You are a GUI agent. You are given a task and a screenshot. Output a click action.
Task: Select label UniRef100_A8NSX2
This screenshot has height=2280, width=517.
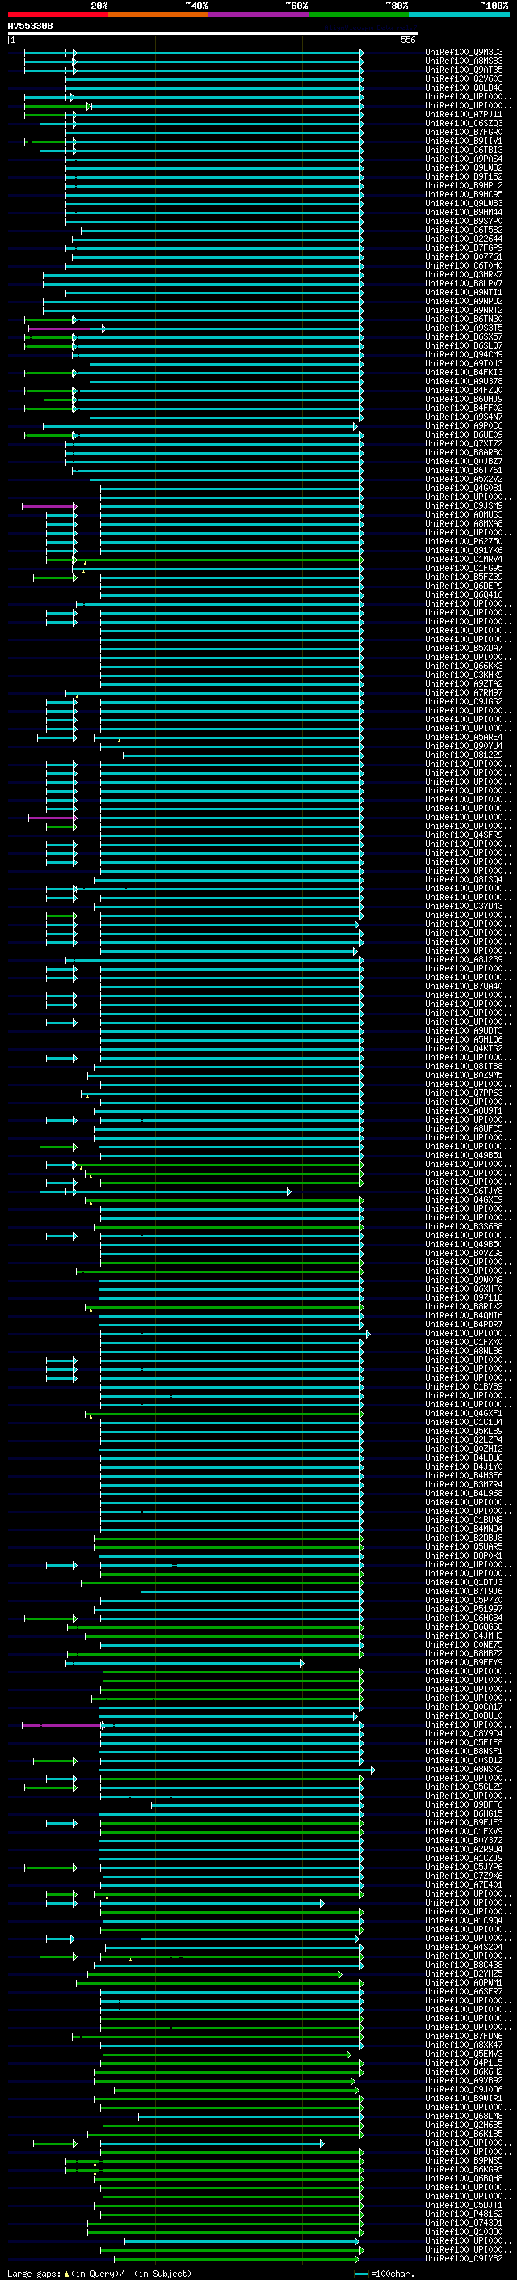[x=464, y=1770]
